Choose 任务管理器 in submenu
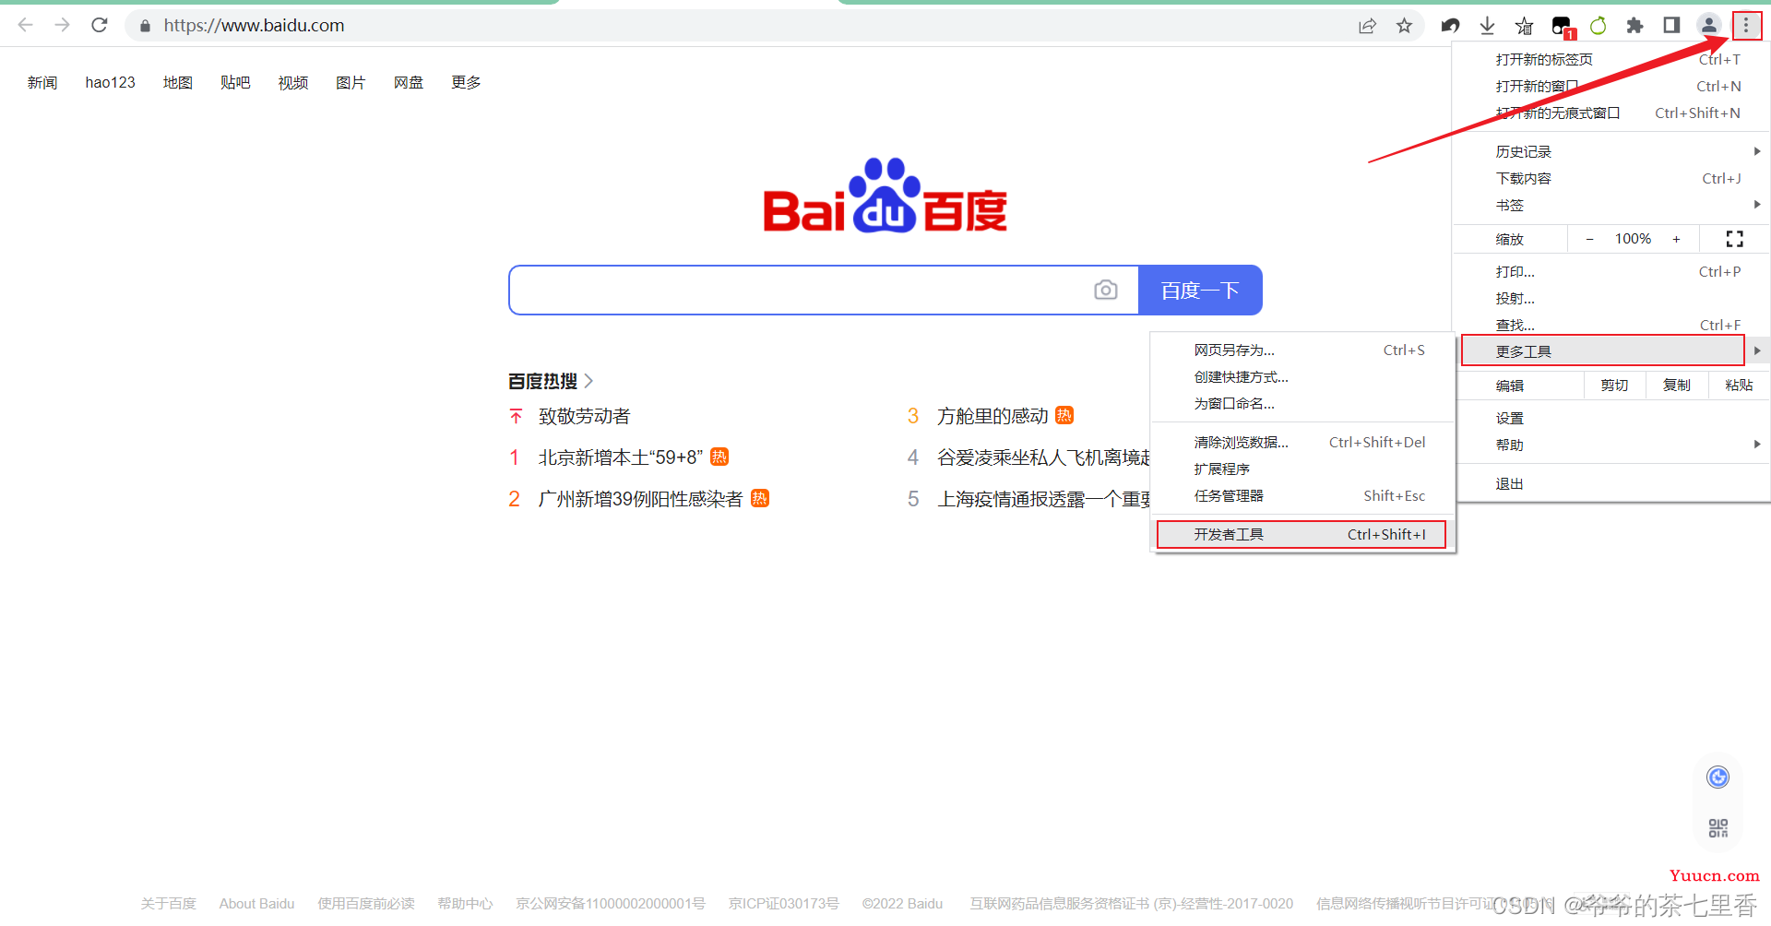 click(1303, 495)
